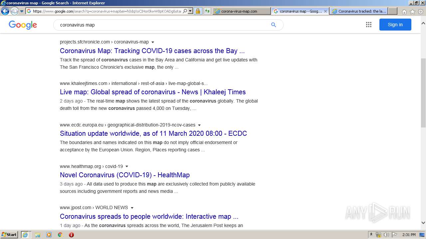Expand options arrow next to www.healthmap.org
426x239 pixels.
127,167
